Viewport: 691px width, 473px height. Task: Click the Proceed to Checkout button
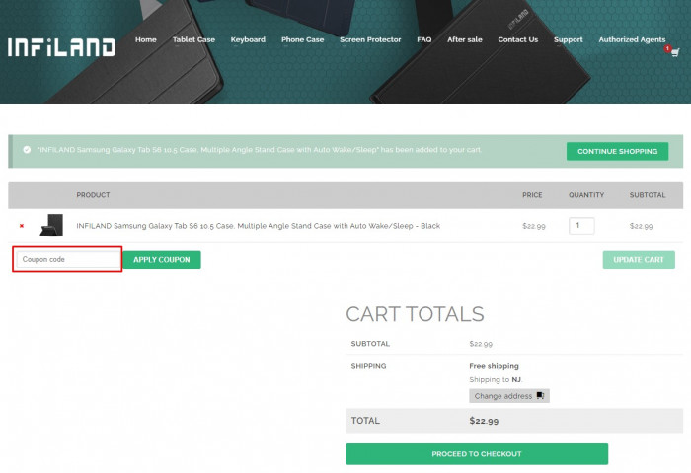477,454
